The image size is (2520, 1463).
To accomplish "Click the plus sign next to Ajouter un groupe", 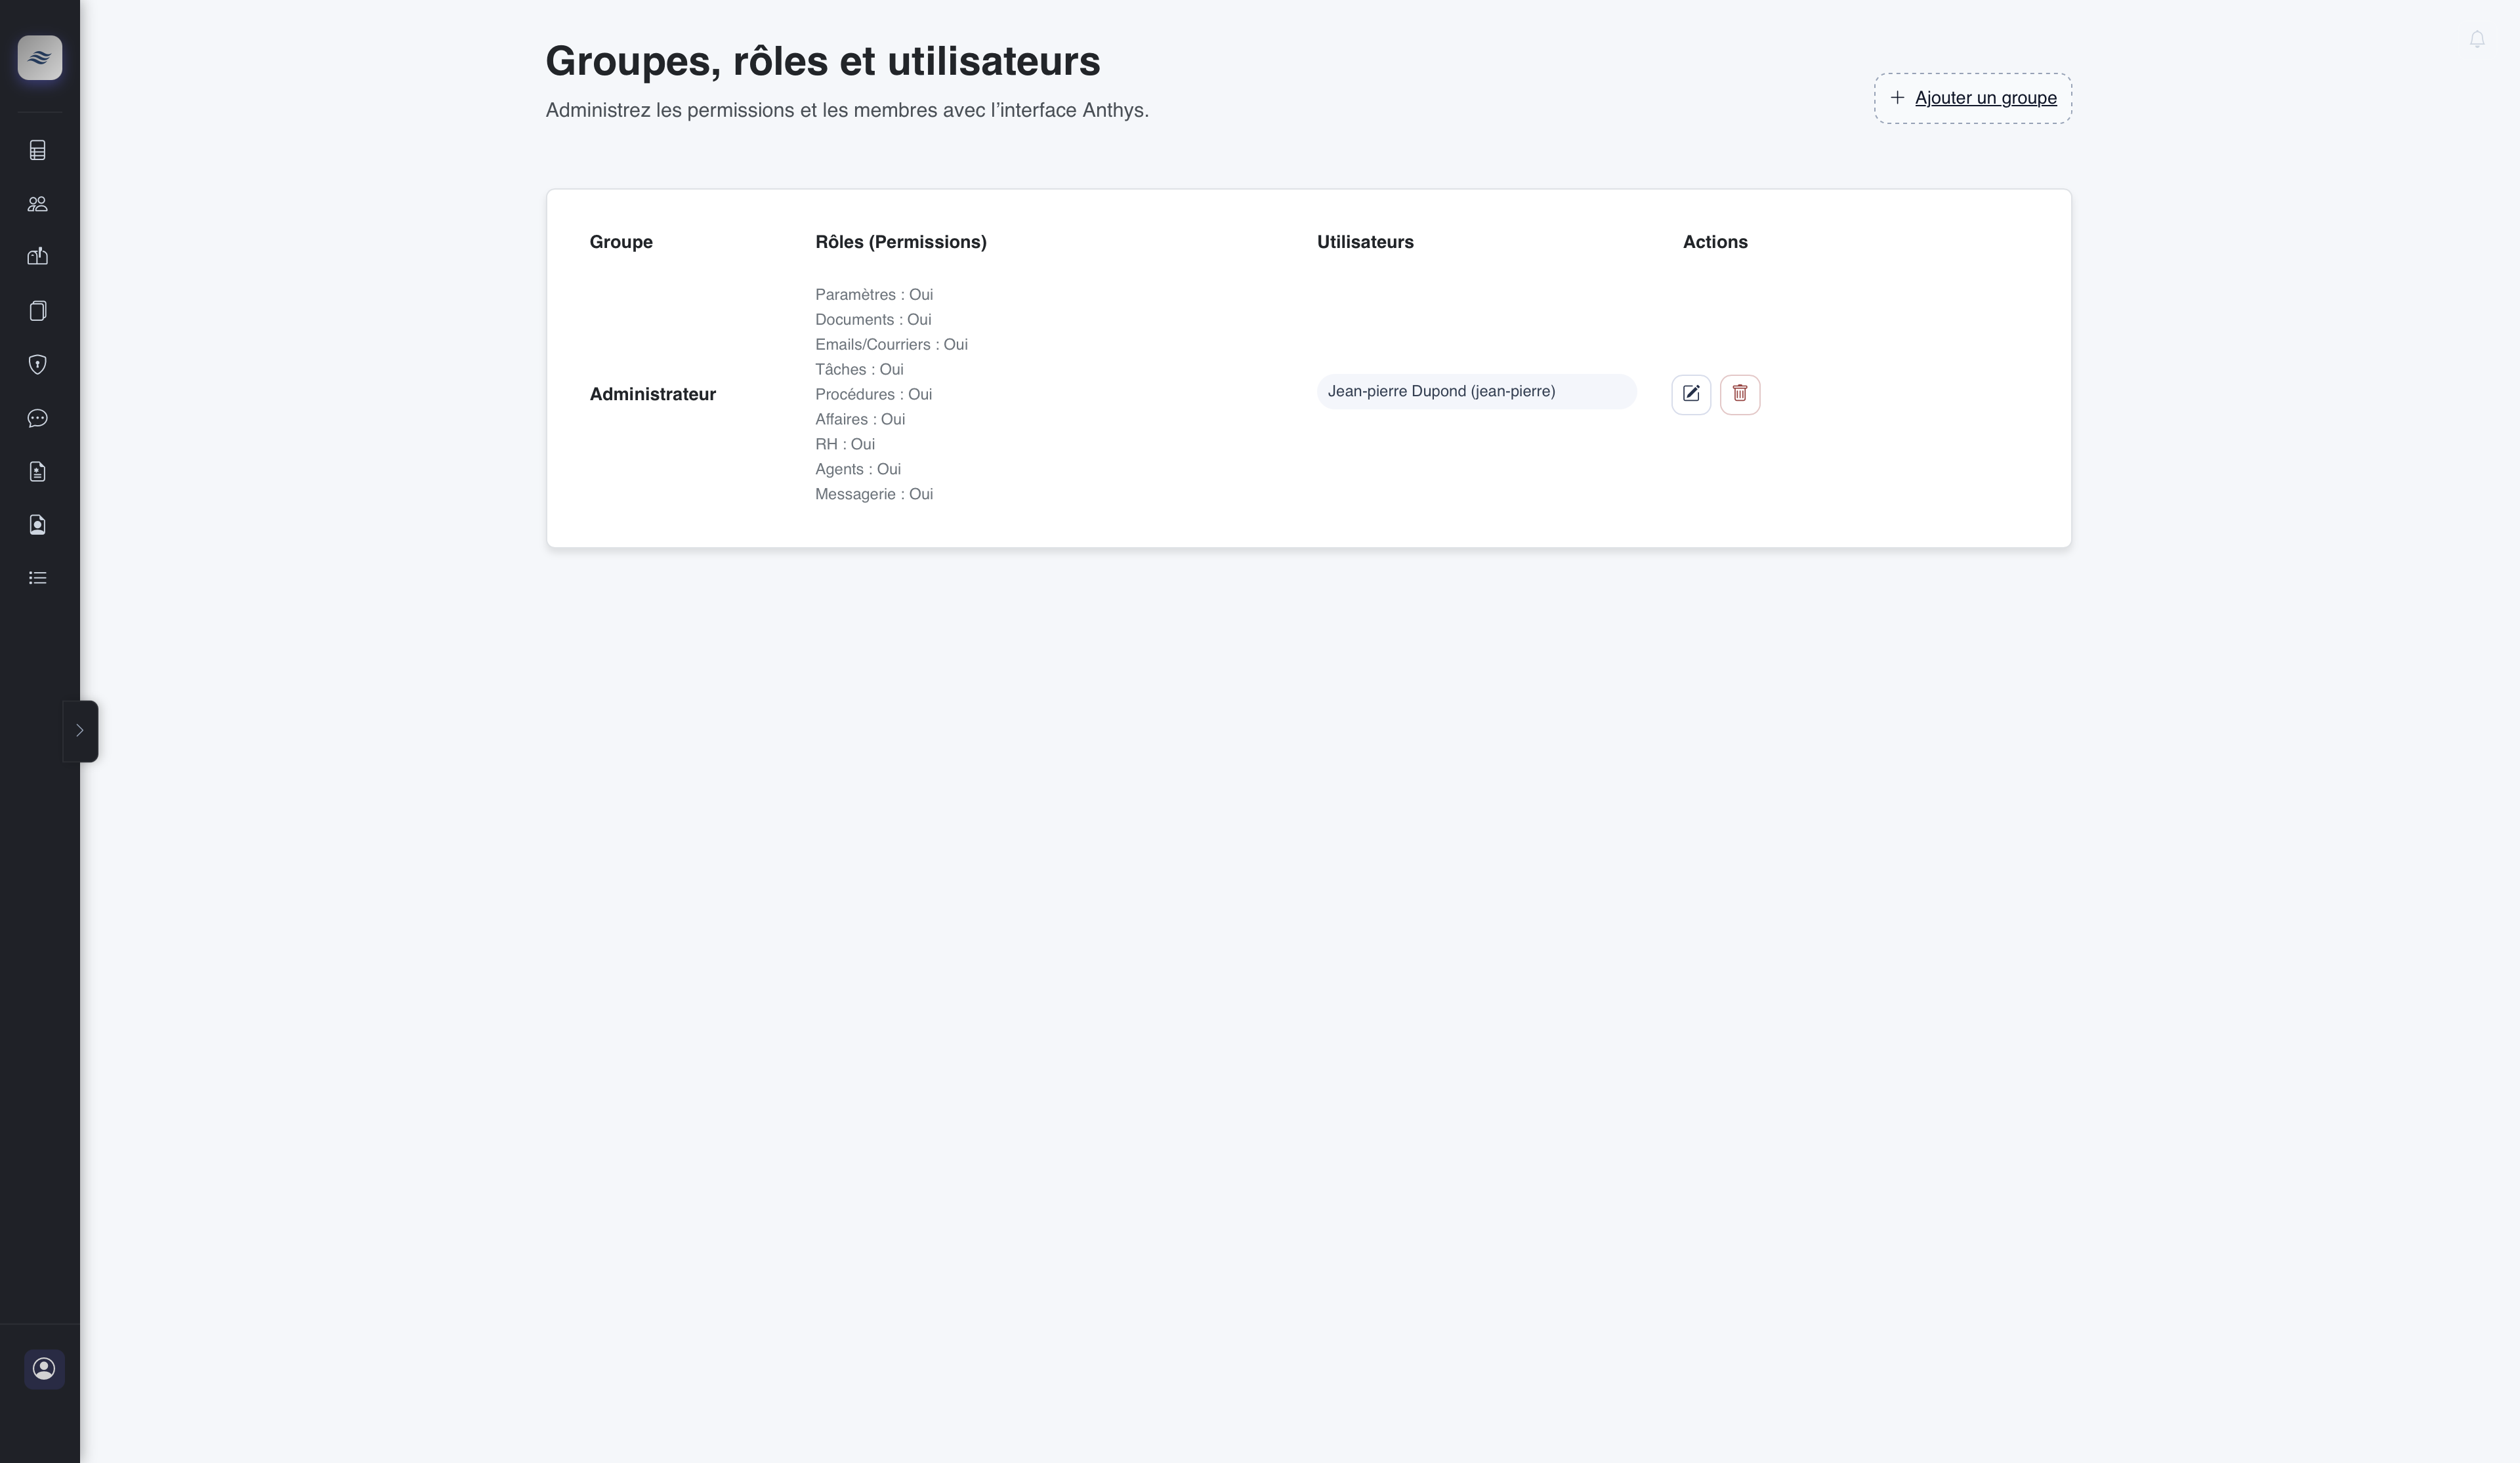I will coord(1897,98).
